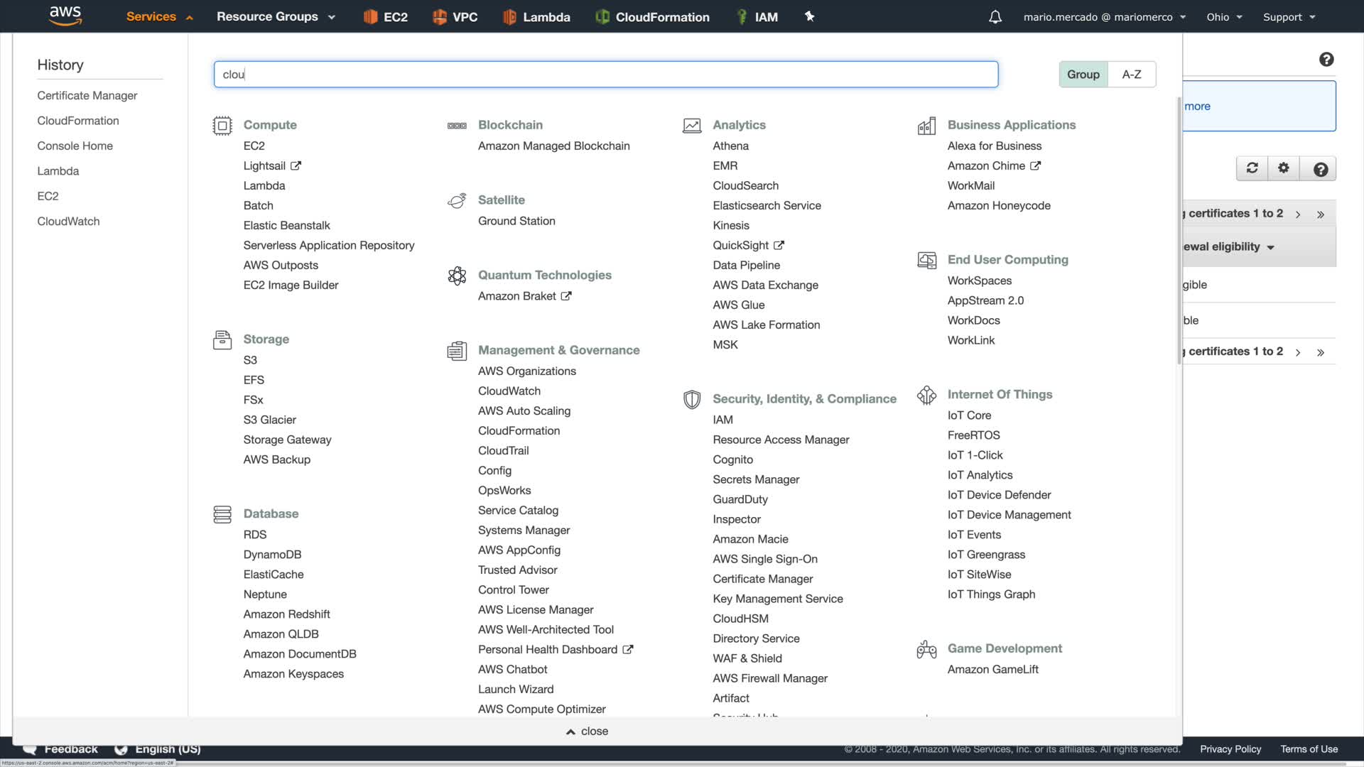Click the Compute category chip icon
Viewport: 1364px width, 767px height.
[x=222, y=126]
